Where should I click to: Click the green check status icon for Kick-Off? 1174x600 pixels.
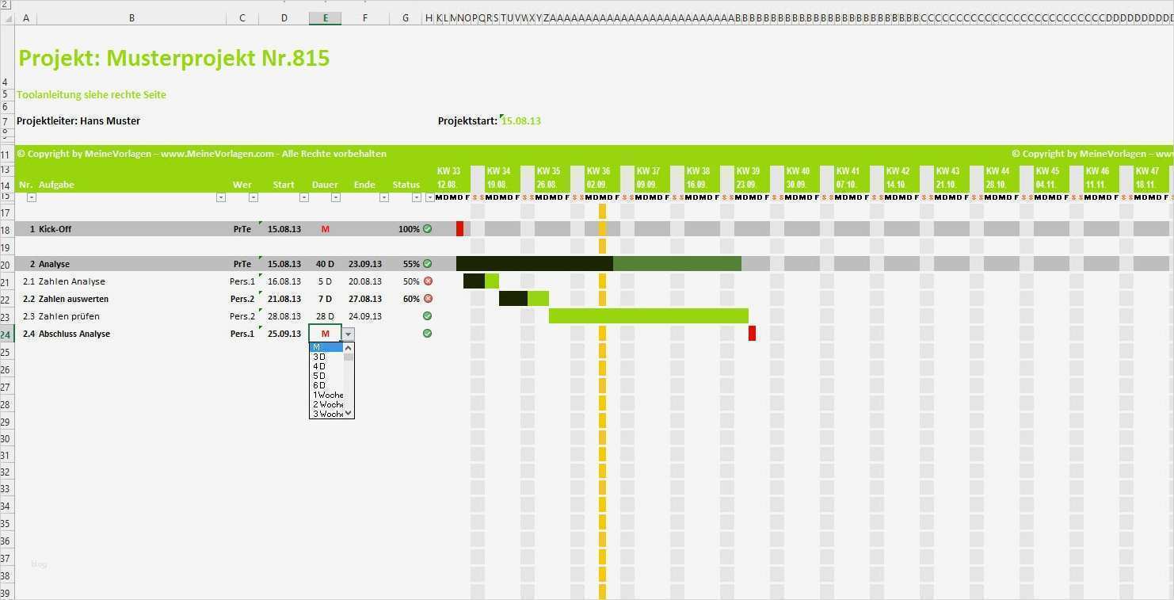(x=427, y=228)
